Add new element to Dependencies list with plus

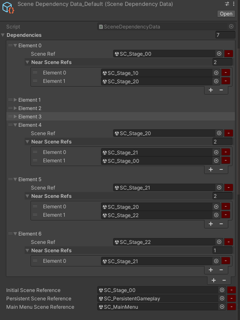(x=214, y=280)
